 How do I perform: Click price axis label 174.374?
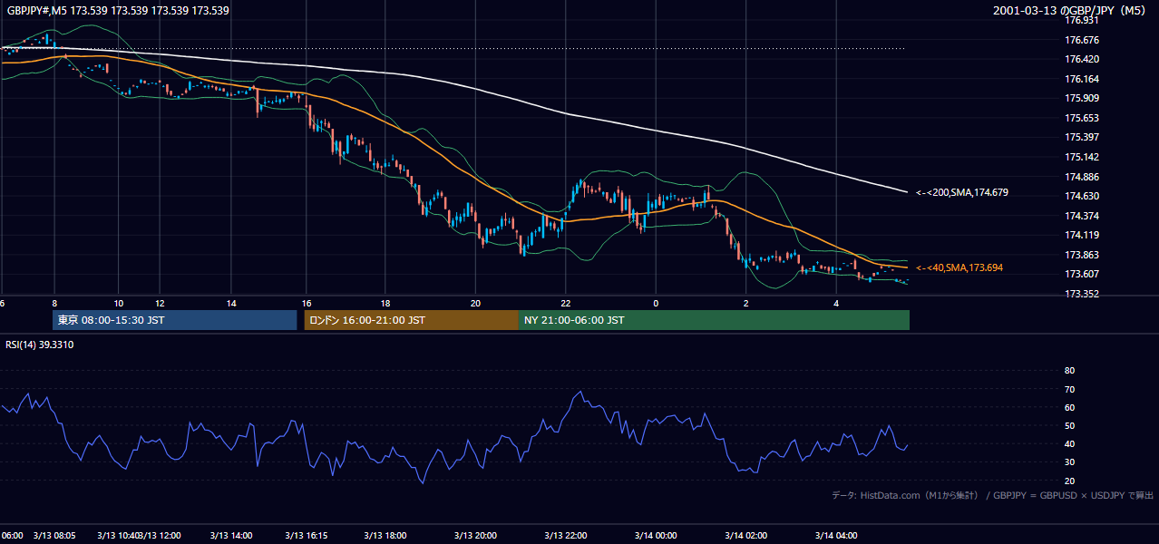[x=1082, y=216]
